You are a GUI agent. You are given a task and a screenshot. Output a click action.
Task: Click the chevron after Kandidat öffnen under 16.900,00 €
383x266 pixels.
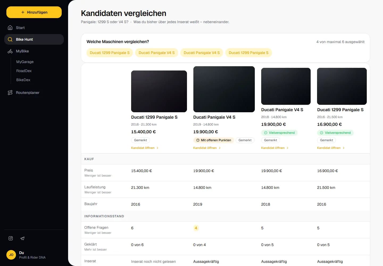point(344,148)
